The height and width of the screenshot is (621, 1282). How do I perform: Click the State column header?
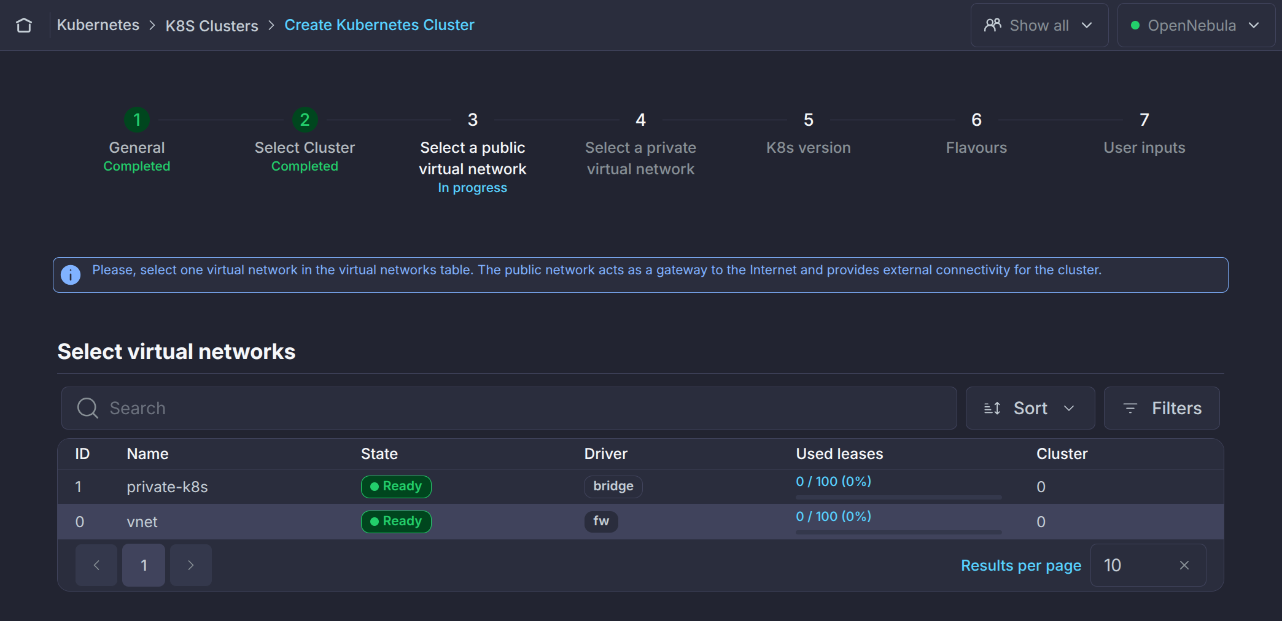pyautogui.click(x=379, y=453)
